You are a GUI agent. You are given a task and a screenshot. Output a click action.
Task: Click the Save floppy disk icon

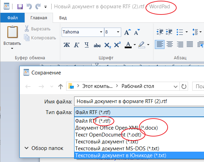(20, 7)
